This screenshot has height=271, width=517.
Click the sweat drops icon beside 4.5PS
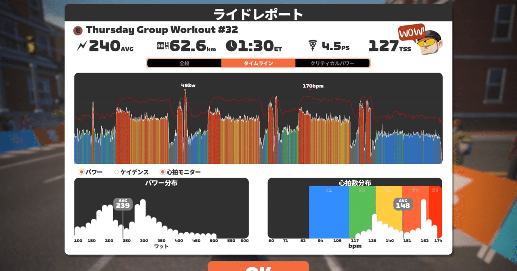313,44
